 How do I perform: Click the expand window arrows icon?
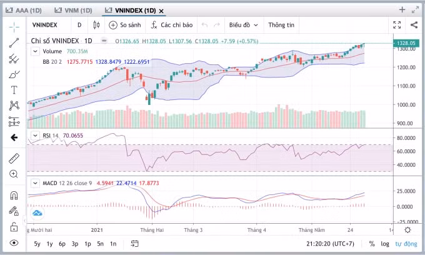(415, 10)
